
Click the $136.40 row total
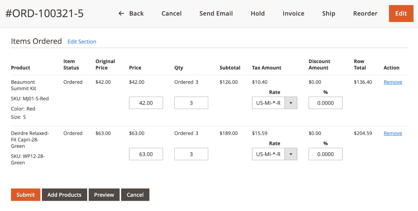[x=363, y=82]
